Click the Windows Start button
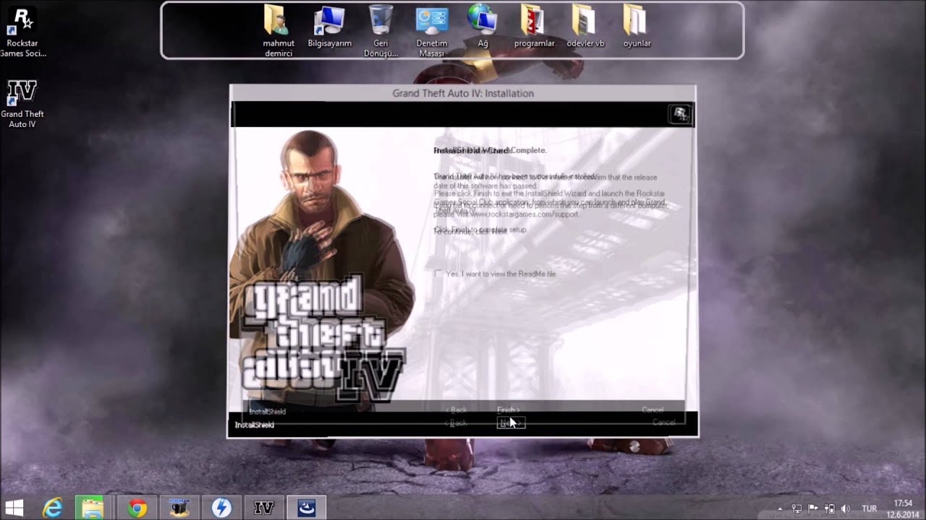This screenshot has height=520, width=926. [14, 508]
